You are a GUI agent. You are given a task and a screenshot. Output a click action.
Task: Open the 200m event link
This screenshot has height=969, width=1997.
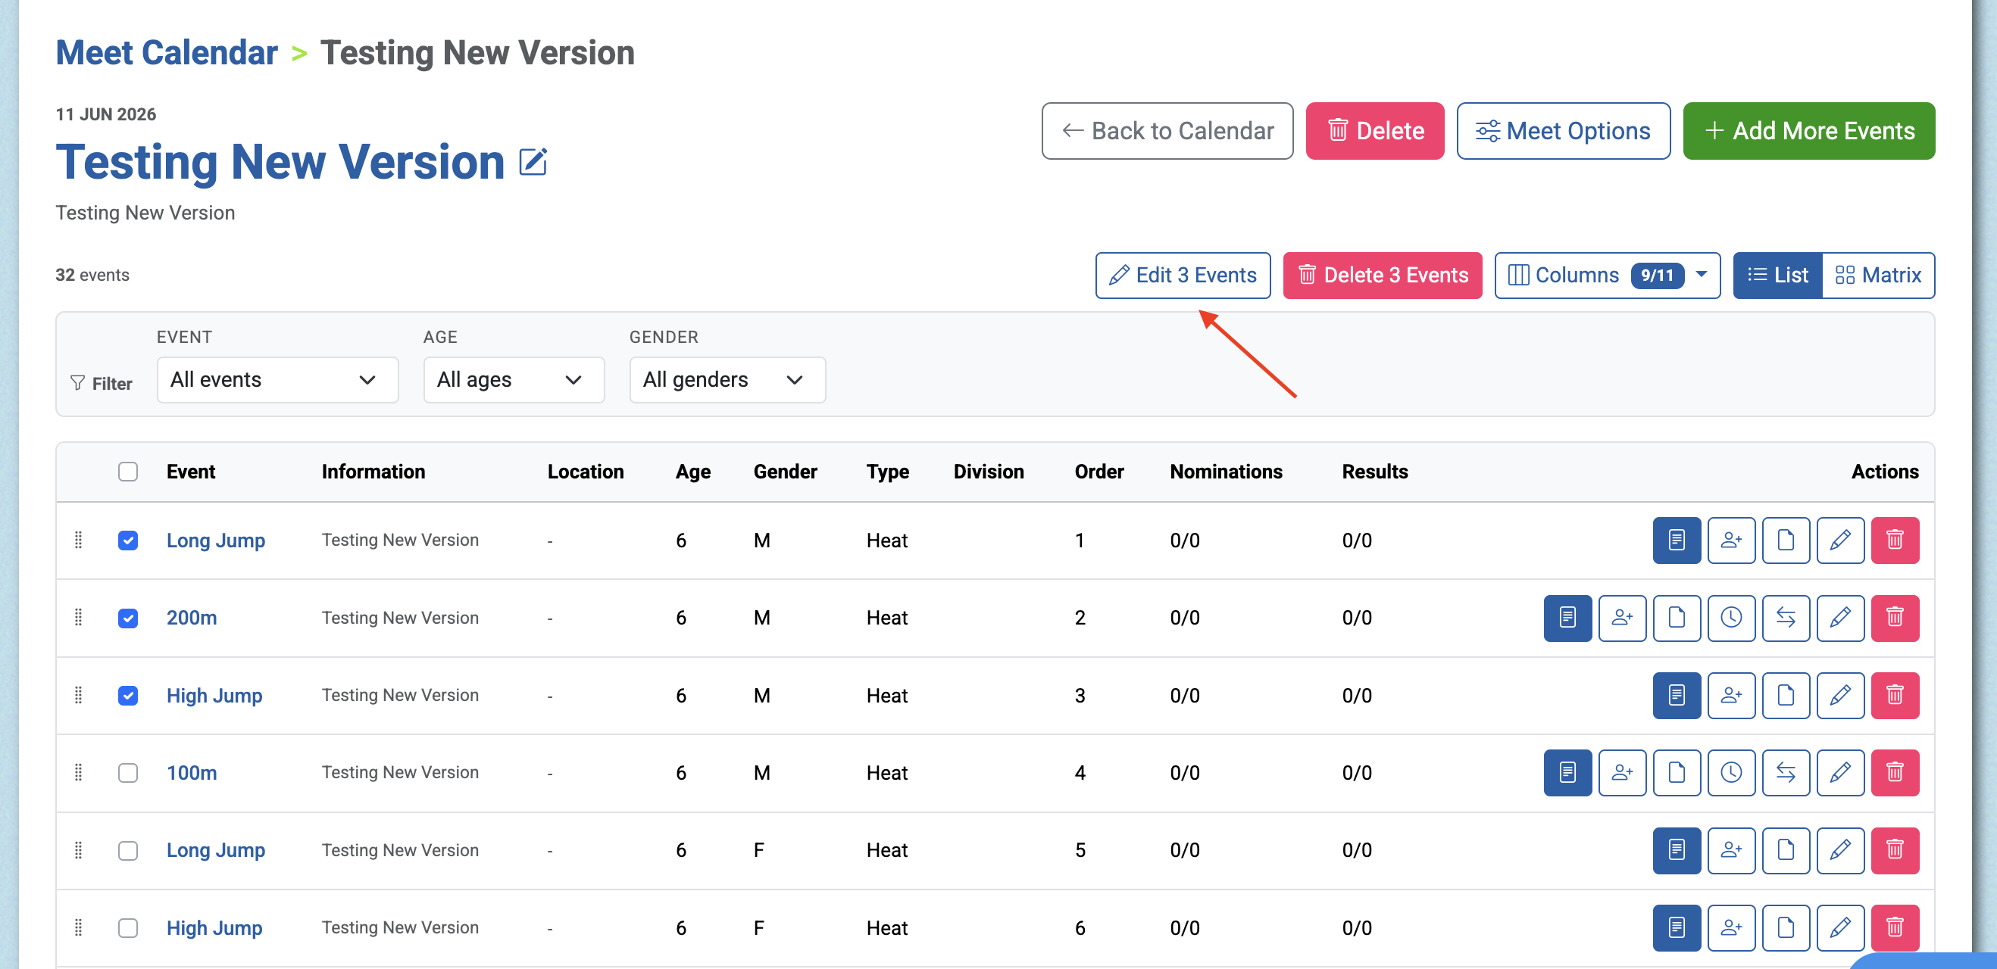(192, 617)
